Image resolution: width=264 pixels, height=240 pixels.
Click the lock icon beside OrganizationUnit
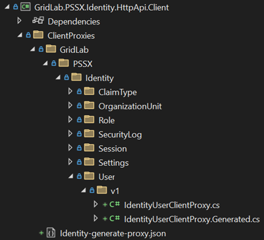pos(79,106)
